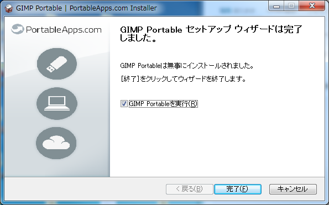Click the PortableApps.com logo

pyautogui.click(x=56, y=29)
